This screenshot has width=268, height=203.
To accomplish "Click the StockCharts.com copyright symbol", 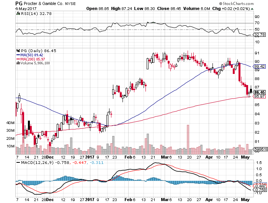I will tap(221, 3).
